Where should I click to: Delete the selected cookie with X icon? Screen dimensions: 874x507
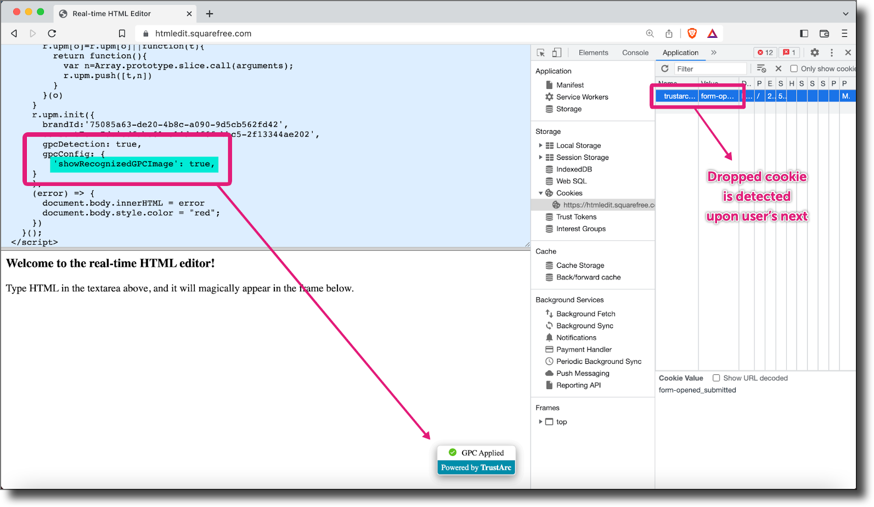coord(779,69)
